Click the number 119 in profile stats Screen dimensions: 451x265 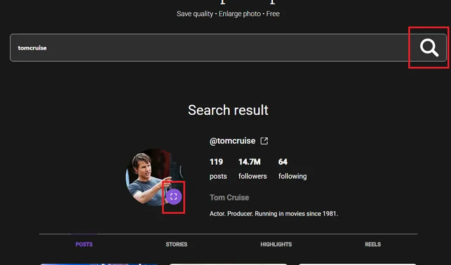[216, 162]
